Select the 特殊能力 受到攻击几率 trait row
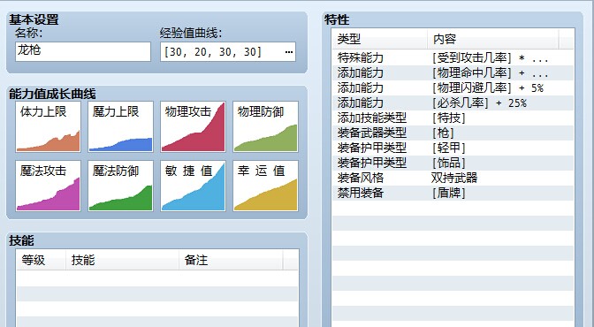The image size is (594, 327). 453,57
